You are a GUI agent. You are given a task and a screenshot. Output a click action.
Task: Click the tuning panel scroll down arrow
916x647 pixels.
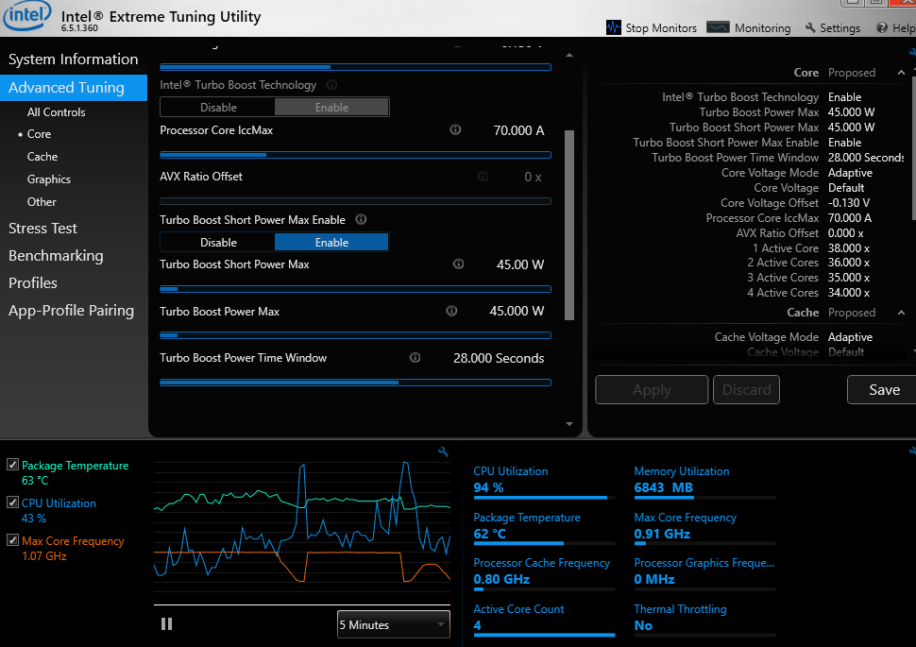569,424
